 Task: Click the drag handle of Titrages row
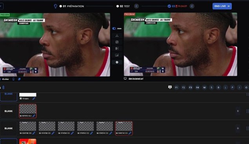click(x=247, y=94)
